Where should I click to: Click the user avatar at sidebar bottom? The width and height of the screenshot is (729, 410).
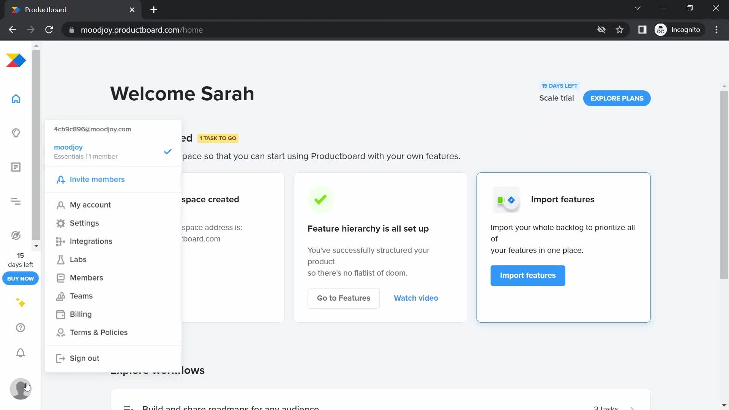coord(21,389)
